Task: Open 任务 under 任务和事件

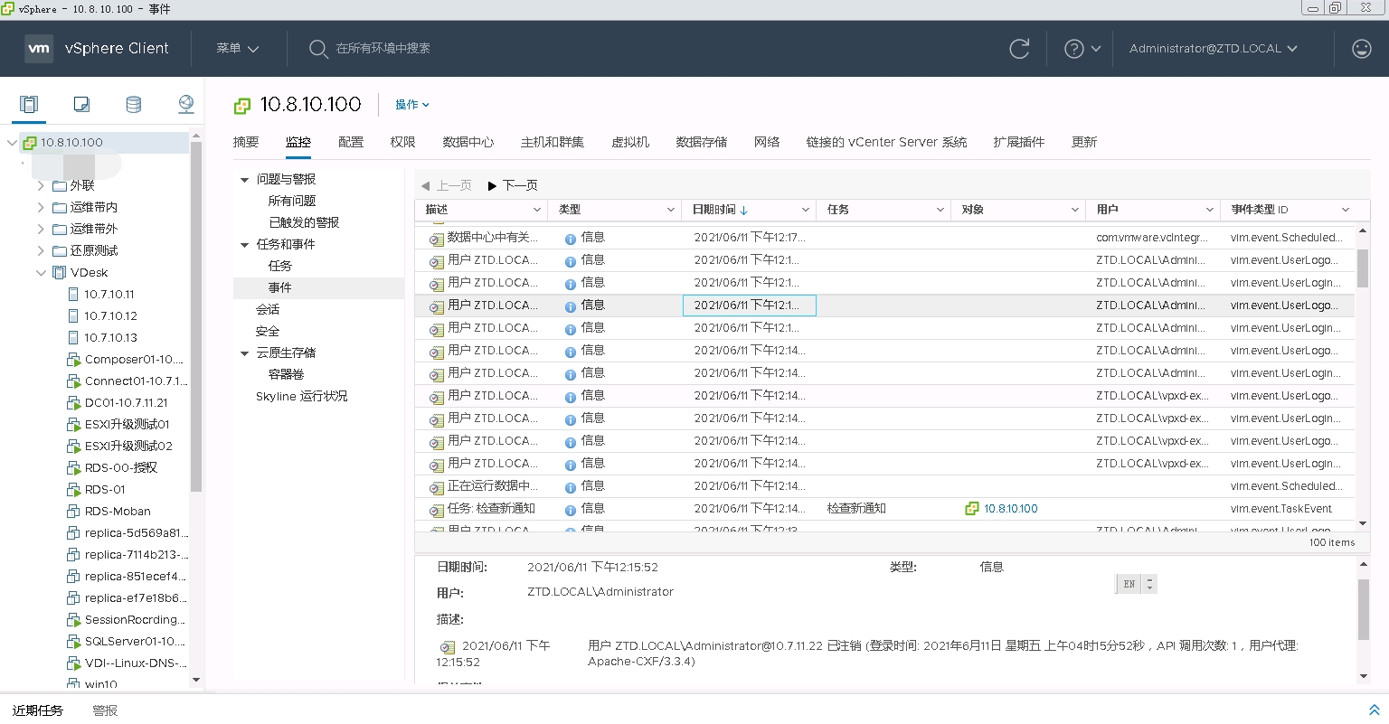Action: point(280,266)
